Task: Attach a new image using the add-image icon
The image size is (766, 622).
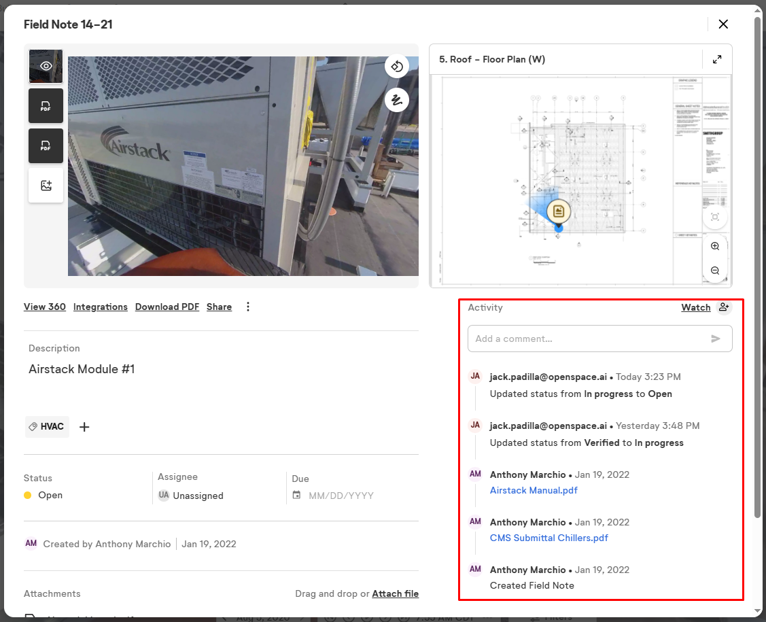Action: point(45,184)
